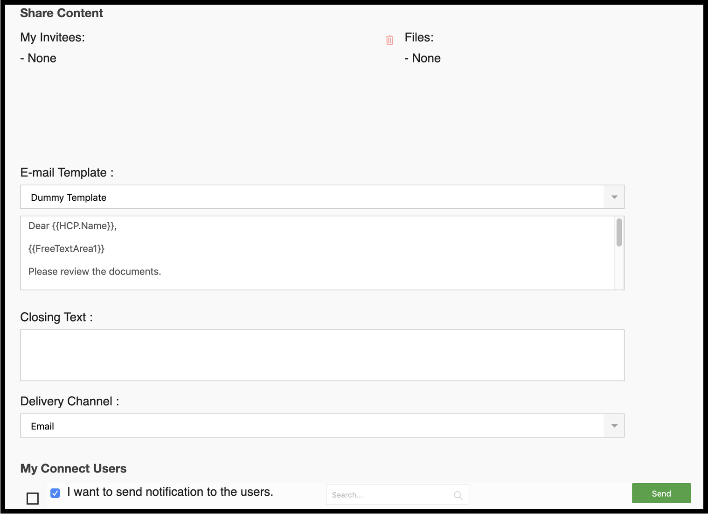Click the red trash delete icon

click(x=389, y=40)
